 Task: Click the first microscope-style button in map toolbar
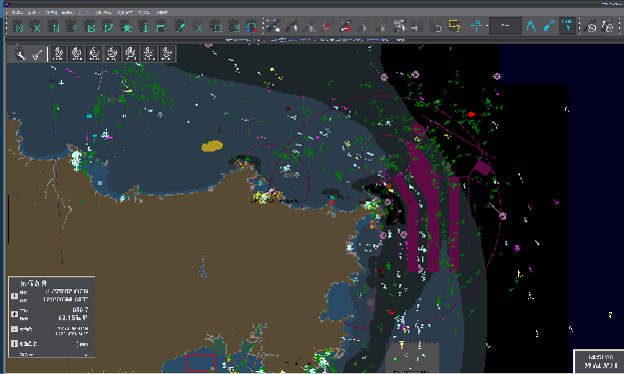pyautogui.click(x=58, y=54)
